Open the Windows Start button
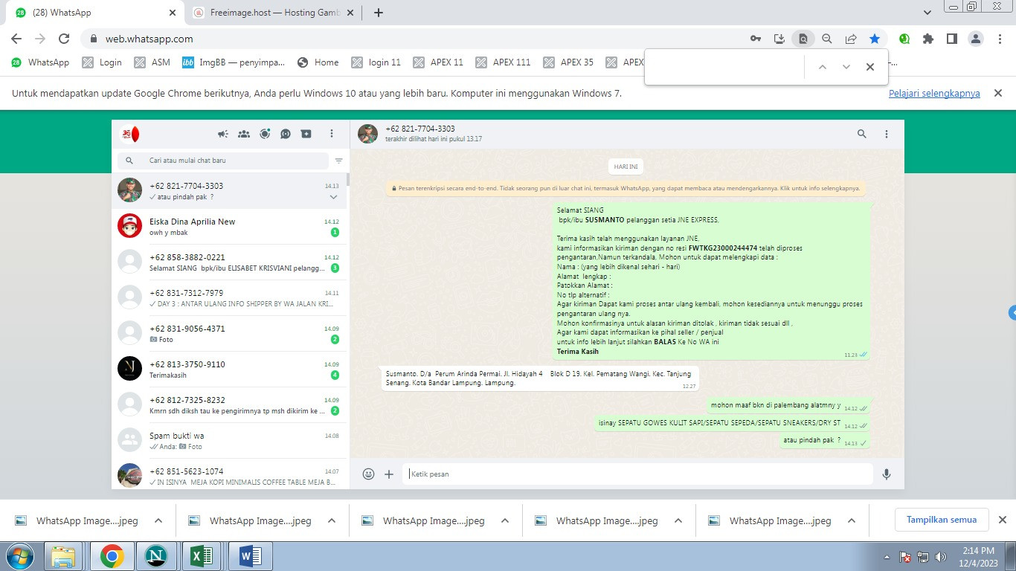1016x571 pixels. (x=20, y=556)
